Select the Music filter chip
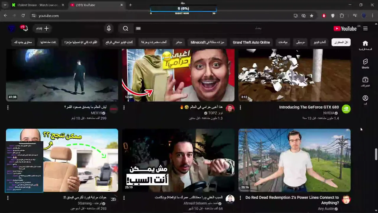Image resolution: width=378 pixels, height=213 pixels. tap(300, 42)
